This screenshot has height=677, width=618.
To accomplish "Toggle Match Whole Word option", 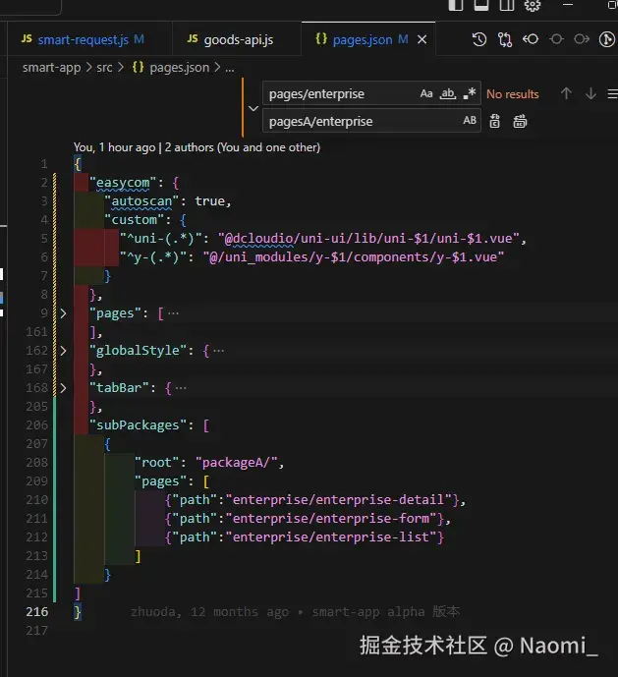I will pyautogui.click(x=448, y=93).
